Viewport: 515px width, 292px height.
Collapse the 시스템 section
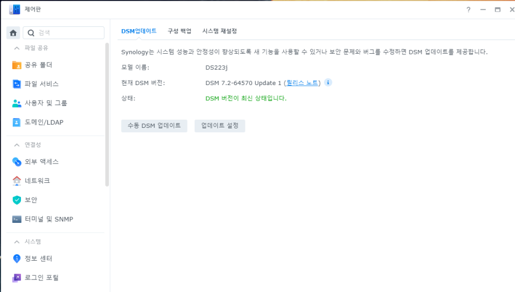[17, 242]
